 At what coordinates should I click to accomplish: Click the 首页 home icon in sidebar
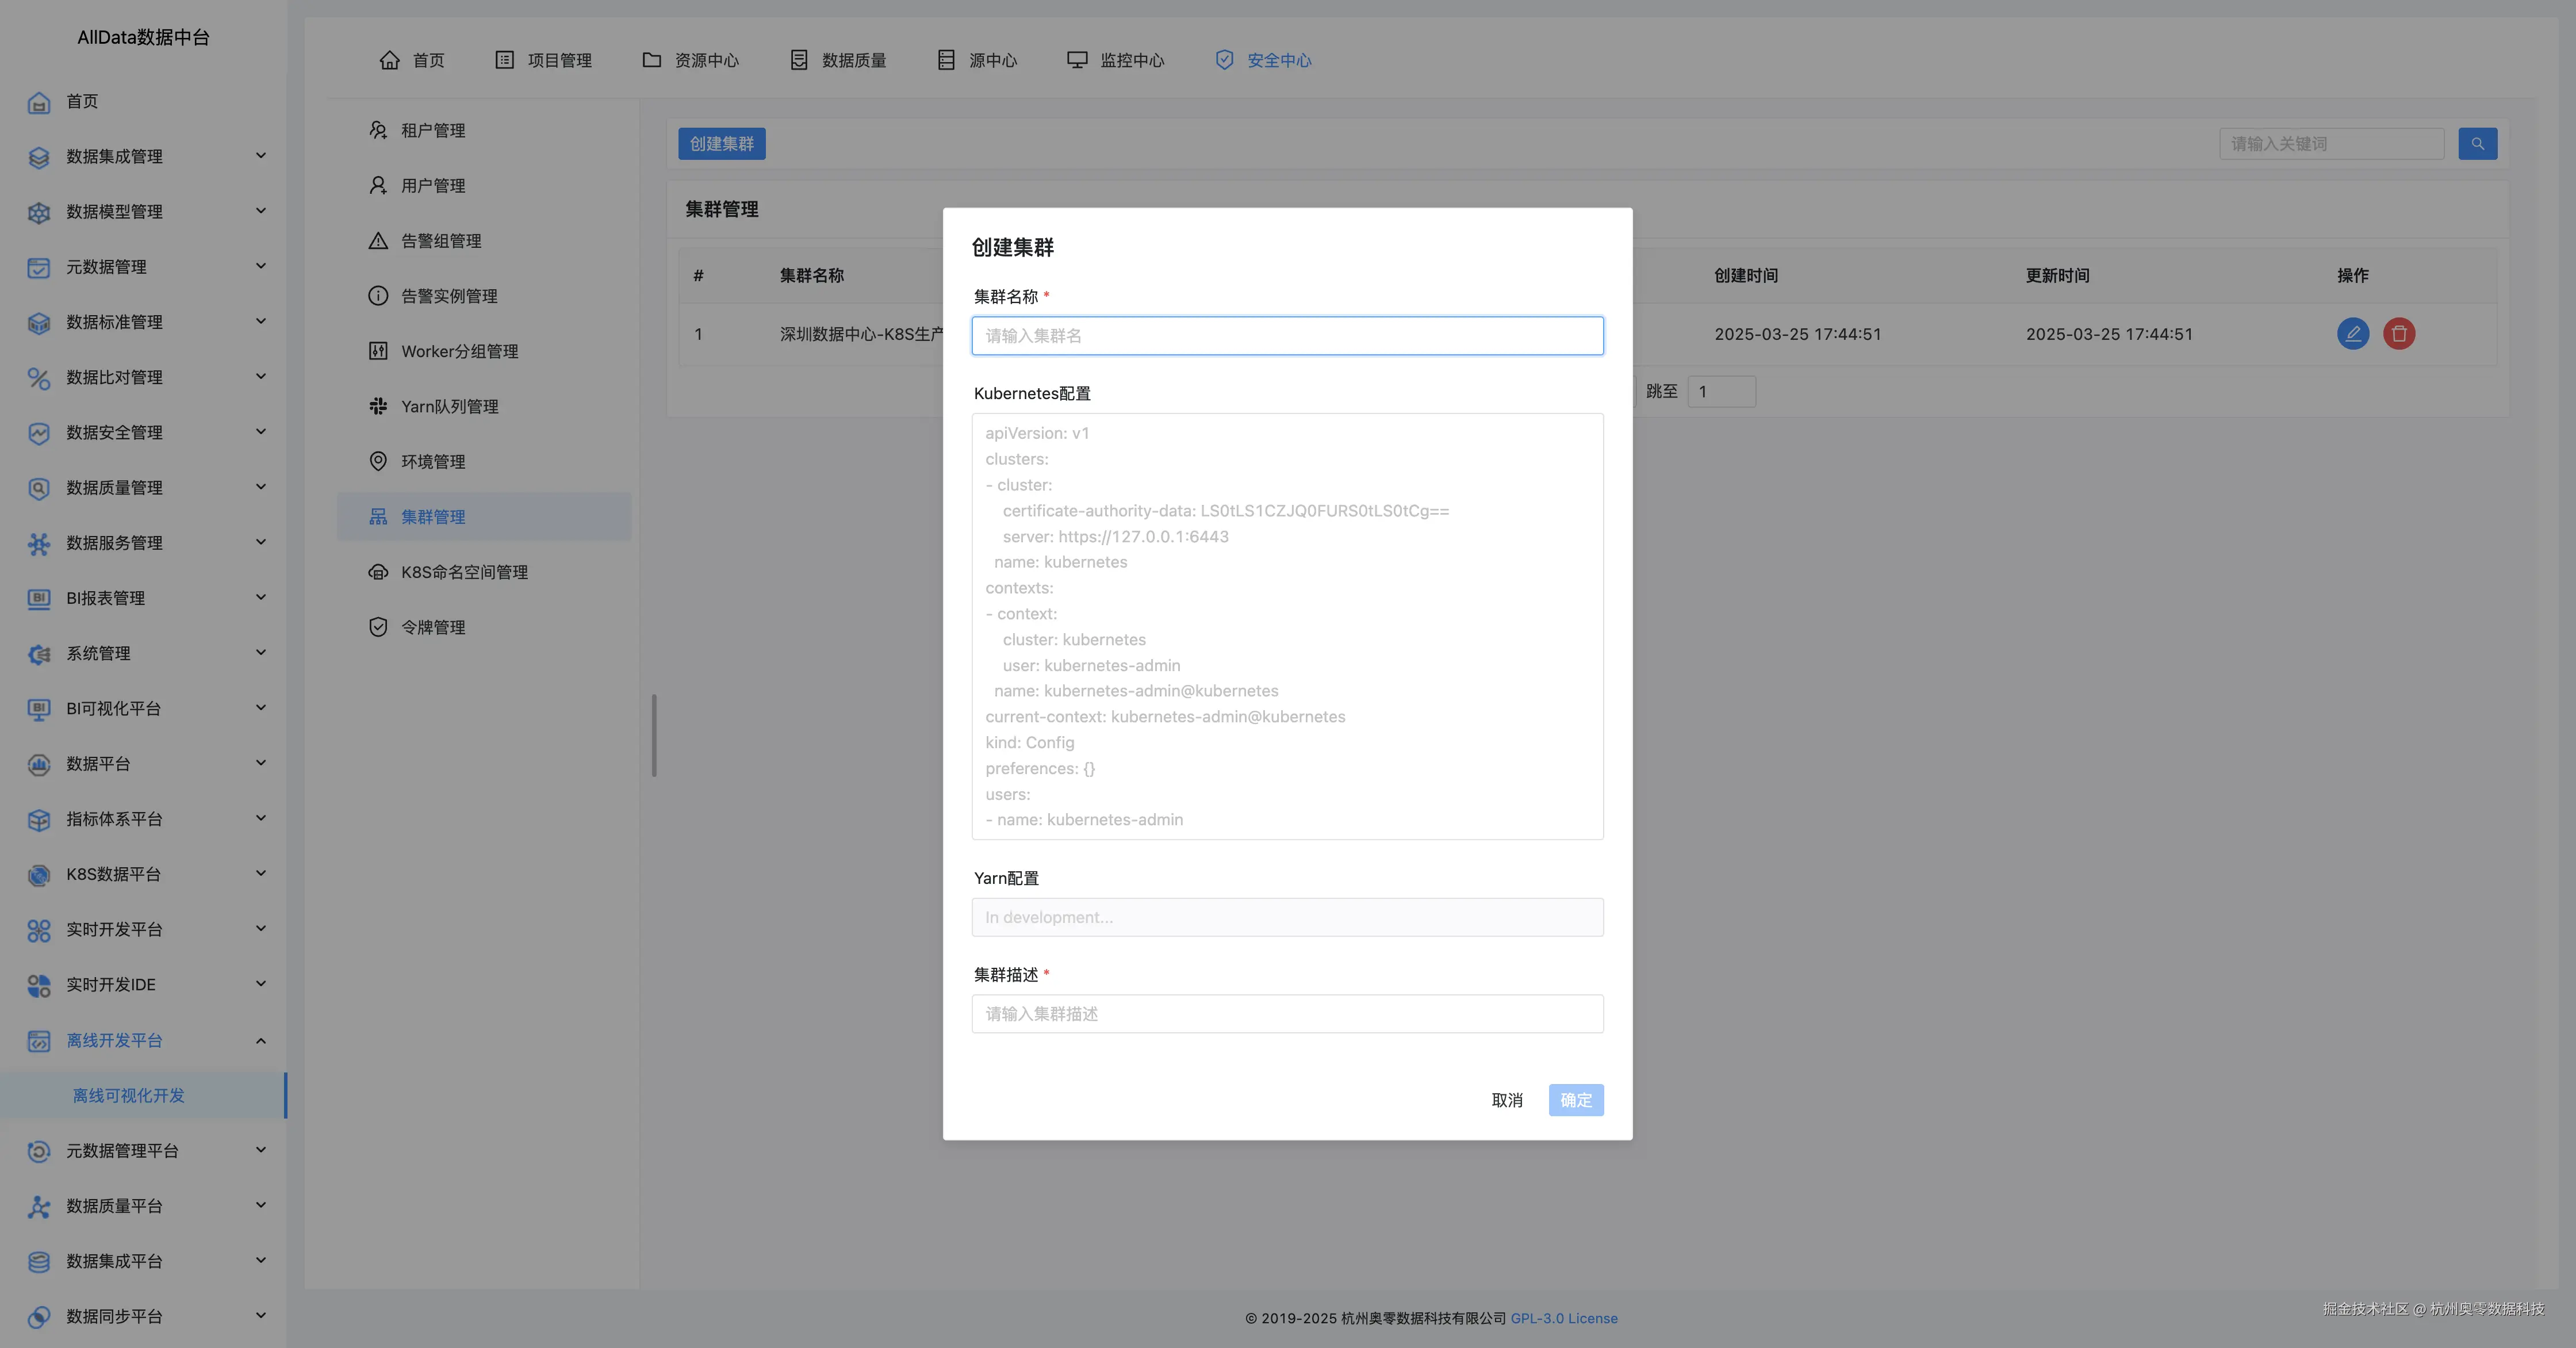coord(39,102)
